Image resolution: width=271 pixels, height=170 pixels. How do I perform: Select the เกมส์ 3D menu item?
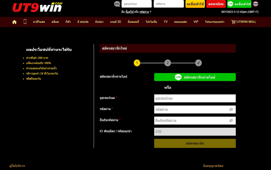[x=116, y=22]
